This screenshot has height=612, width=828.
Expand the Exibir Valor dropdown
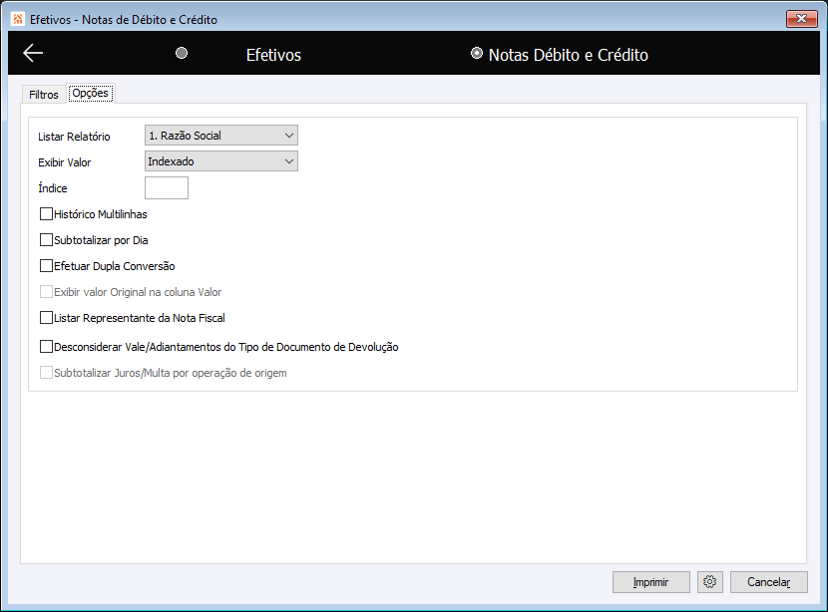point(221,160)
